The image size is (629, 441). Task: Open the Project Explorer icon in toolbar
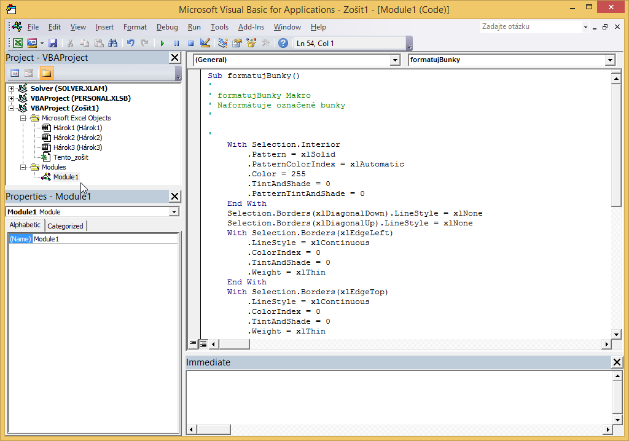click(x=222, y=43)
